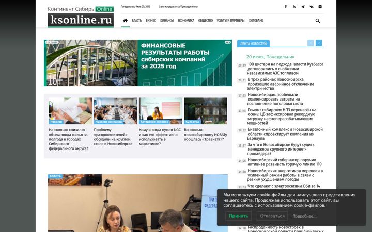This screenshot has height=232, width=372.
Task: Open news «Что сделают с электросетями Оби»
Action: tap(284, 186)
